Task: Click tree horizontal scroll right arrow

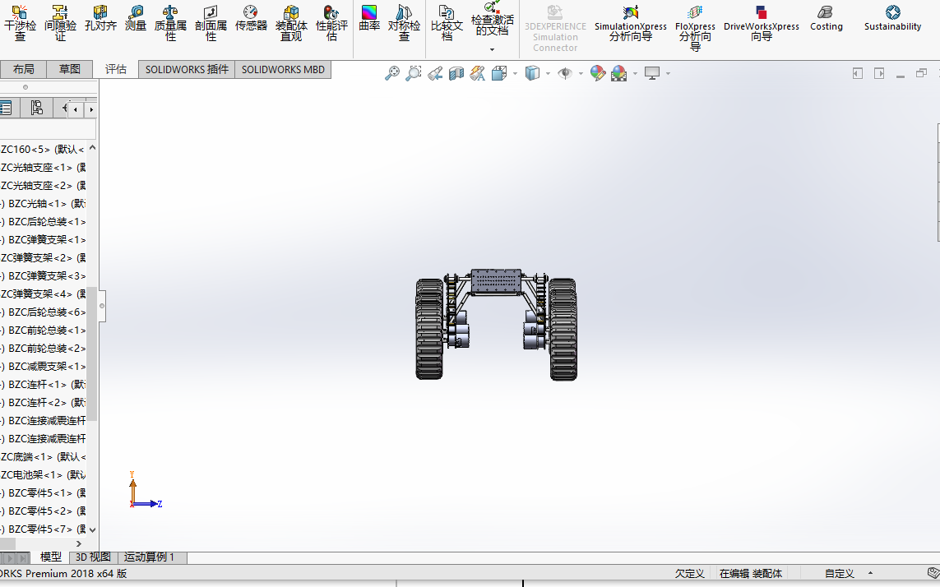Action: [x=78, y=543]
